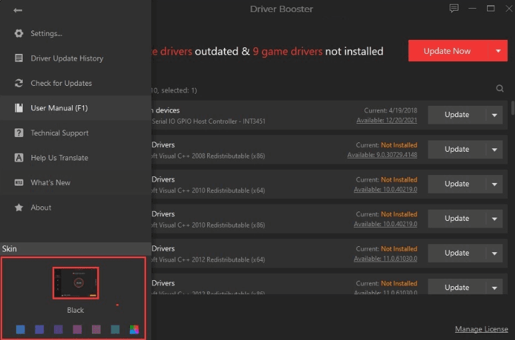Click the vertical scrollbar of the driver list
Image resolution: width=515 pixels, height=340 pixels.
(512, 108)
